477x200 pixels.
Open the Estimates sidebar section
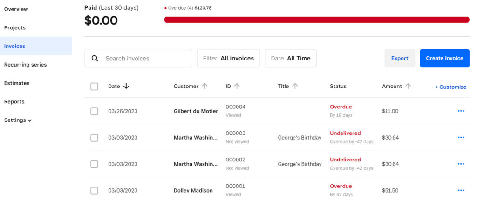[x=17, y=83]
